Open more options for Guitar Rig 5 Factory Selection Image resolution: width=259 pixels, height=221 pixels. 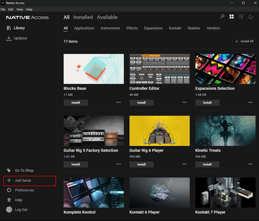pyautogui.click(x=118, y=164)
